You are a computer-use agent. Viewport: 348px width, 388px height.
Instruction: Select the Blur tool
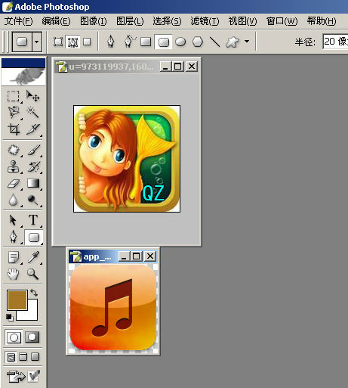pos(13,200)
